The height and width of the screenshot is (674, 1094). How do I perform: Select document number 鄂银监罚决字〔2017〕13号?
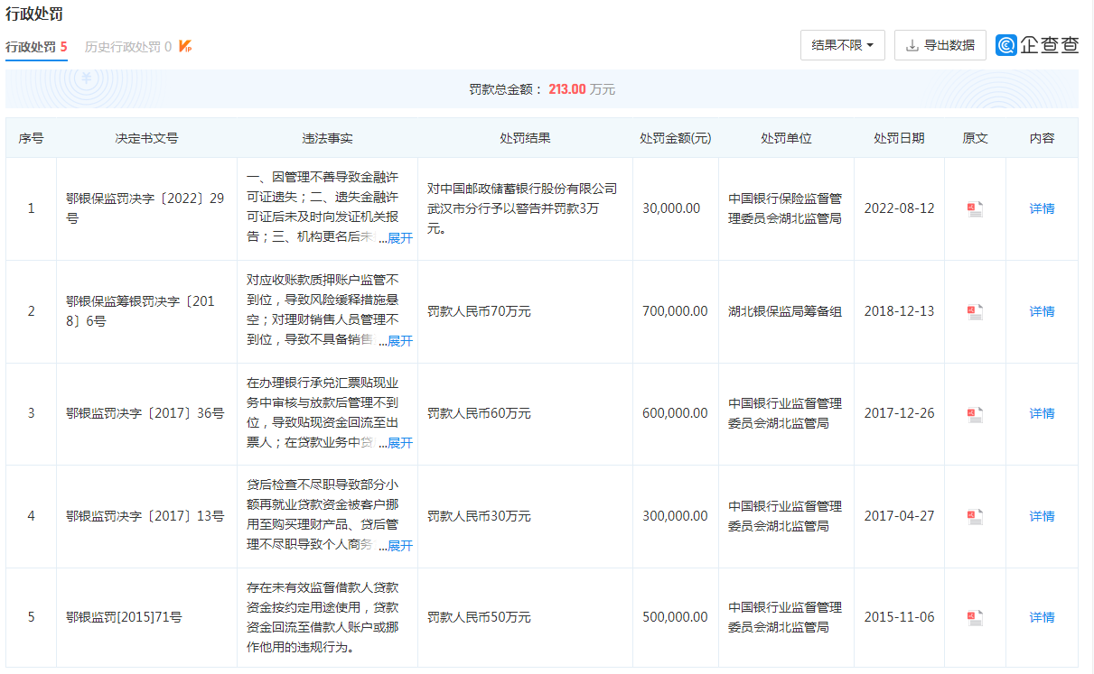coord(145,517)
